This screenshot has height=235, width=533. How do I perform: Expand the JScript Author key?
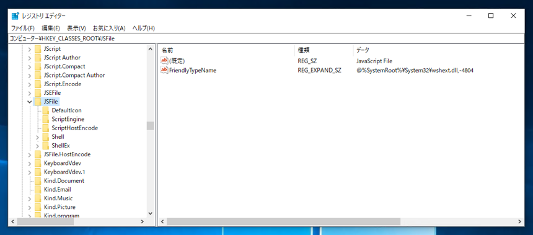[30, 58]
